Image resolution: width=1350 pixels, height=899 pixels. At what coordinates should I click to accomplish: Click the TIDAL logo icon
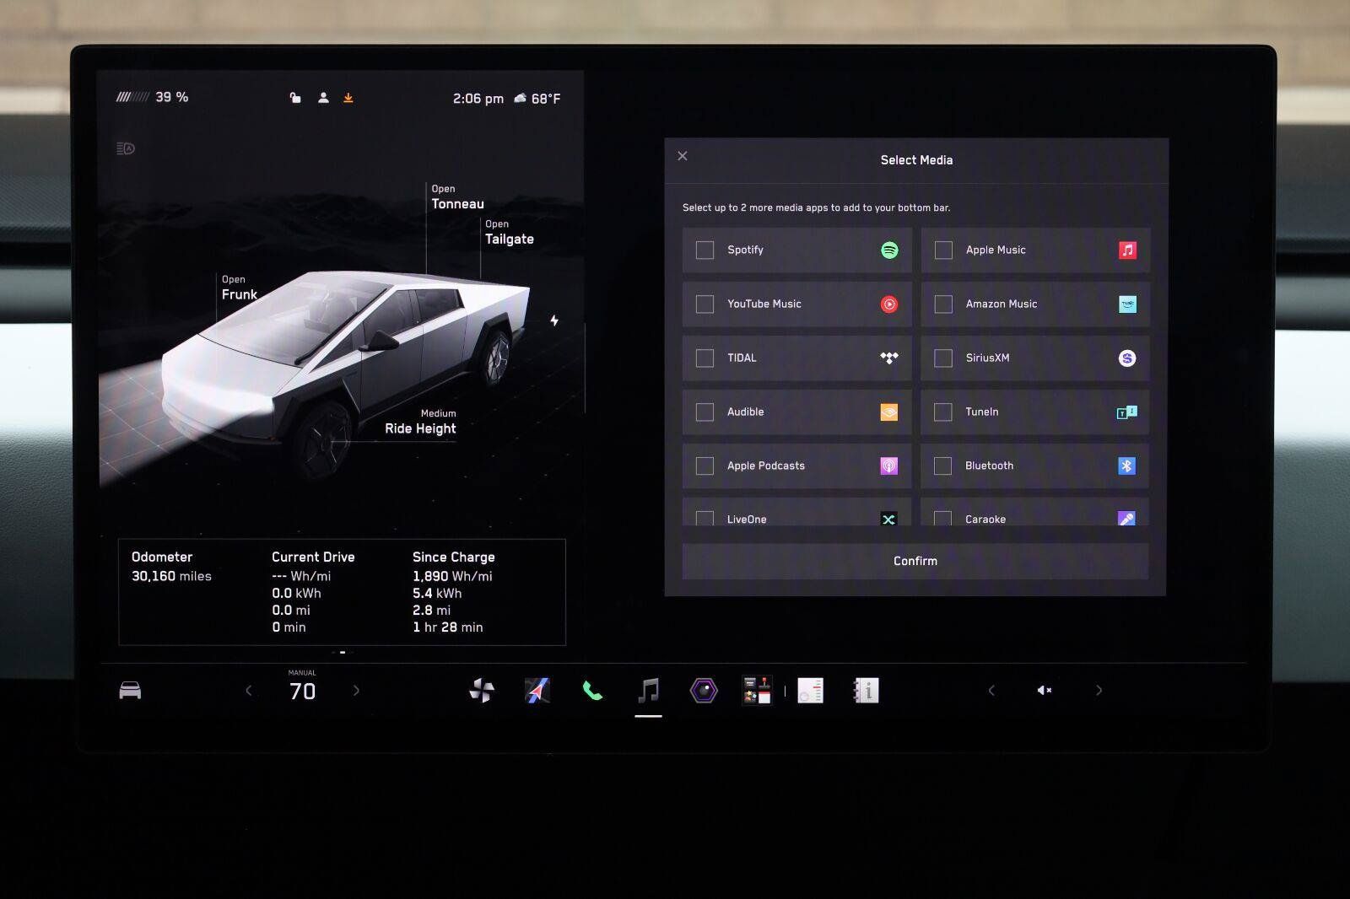(x=889, y=358)
